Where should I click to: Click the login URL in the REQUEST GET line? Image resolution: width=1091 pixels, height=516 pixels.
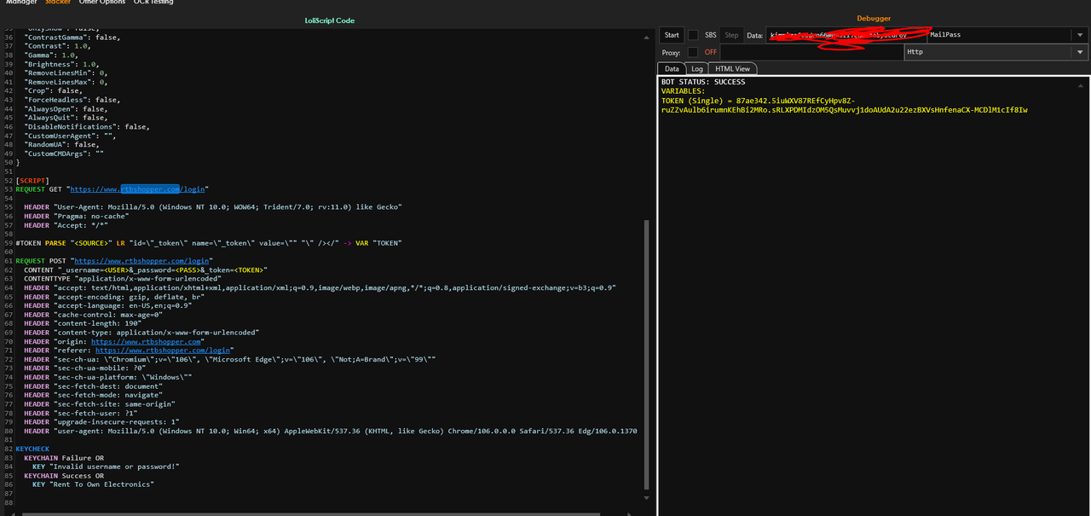[137, 189]
